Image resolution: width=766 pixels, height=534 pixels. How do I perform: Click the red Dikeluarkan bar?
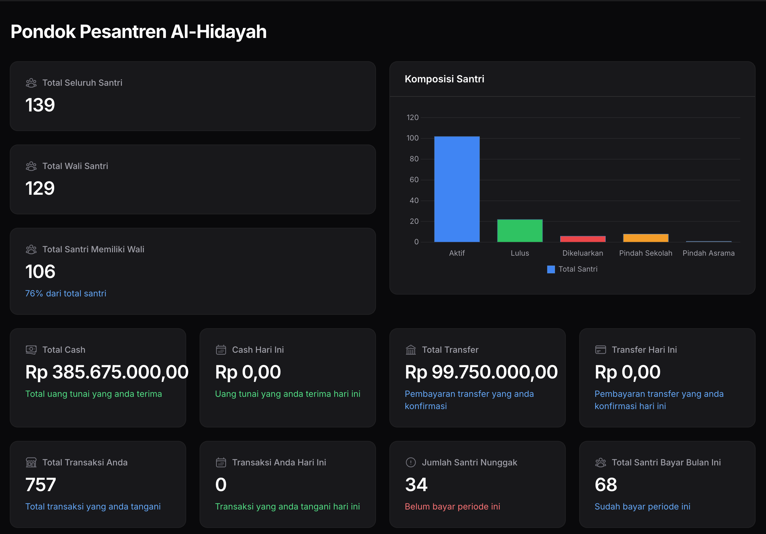pos(583,239)
